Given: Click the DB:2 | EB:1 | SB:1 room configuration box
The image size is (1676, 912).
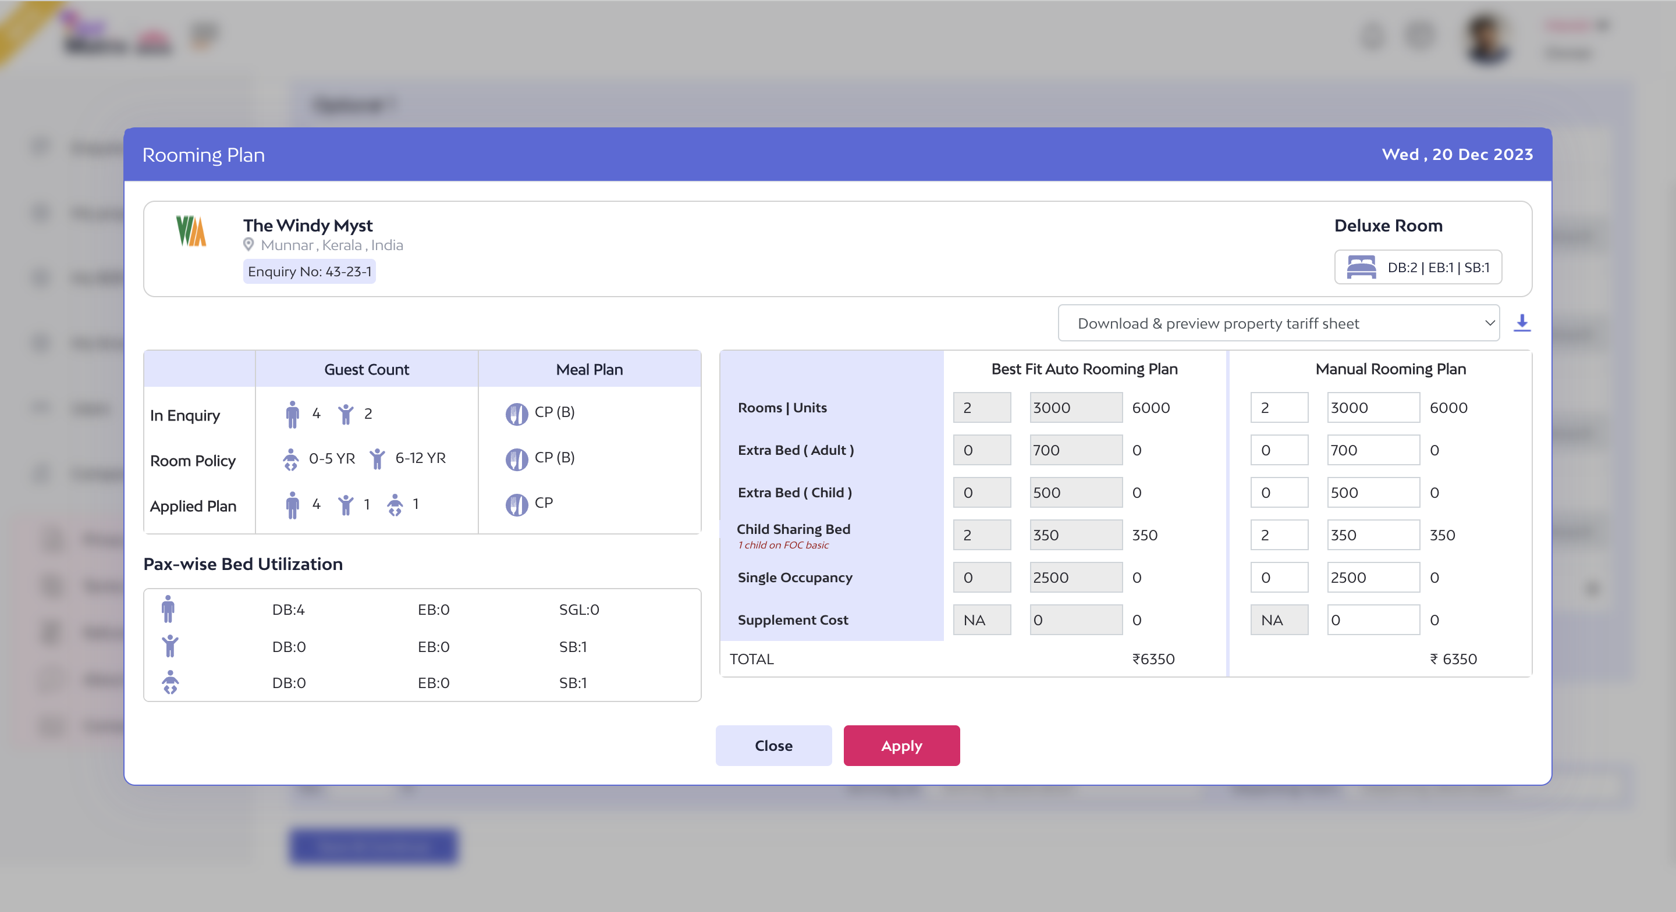Looking at the screenshot, I should [1418, 268].
